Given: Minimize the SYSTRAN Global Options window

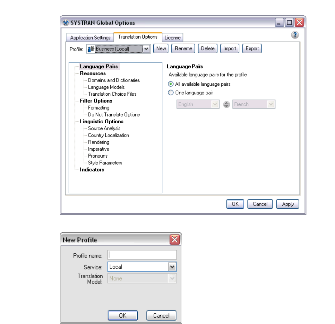Looking at the screenshot, I should tap(279, 22).
